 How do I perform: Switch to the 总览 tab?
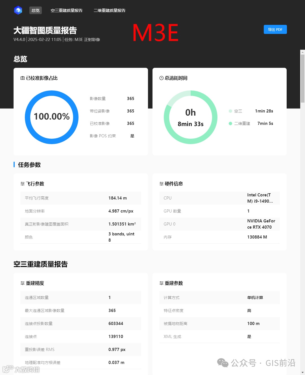(x=35, y=10)
